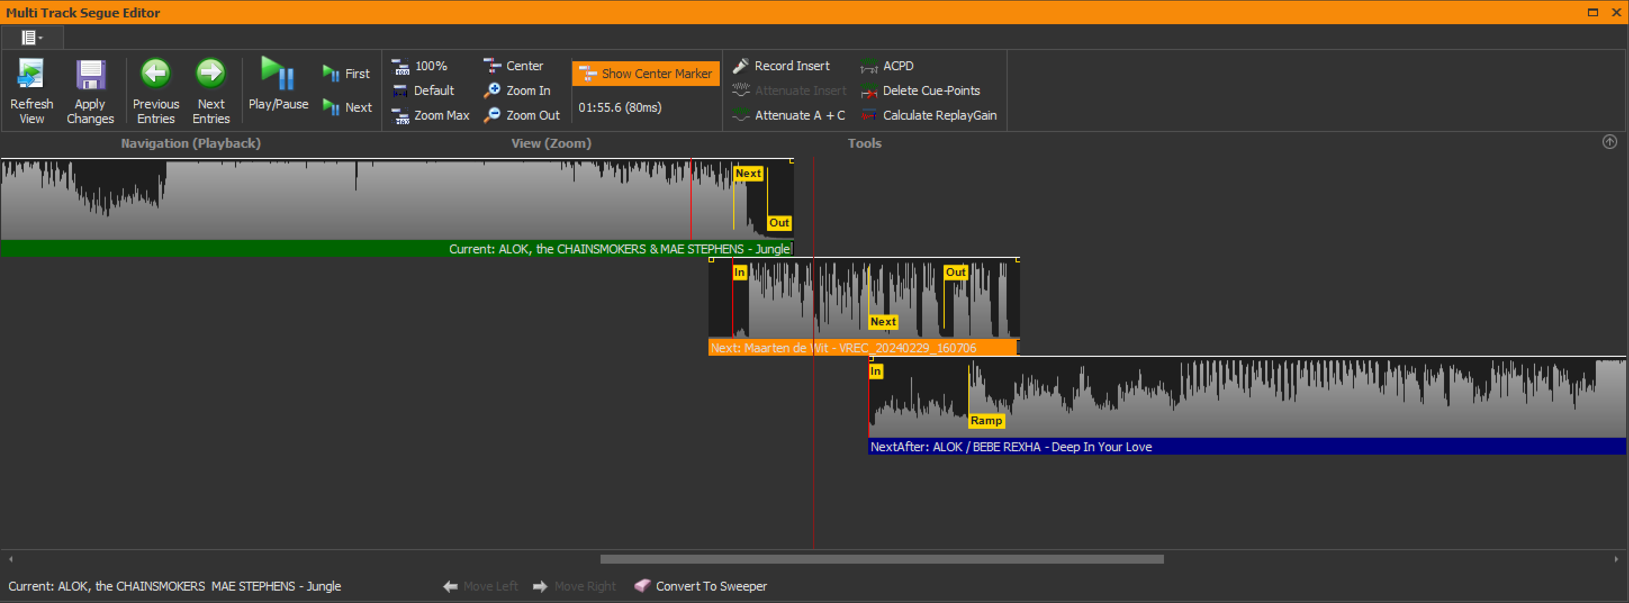Click Convert To Sweeper button
Image resolution: width=1629 pixels, height=603 pixels.
pyautogui.click(x=701, y=586)
